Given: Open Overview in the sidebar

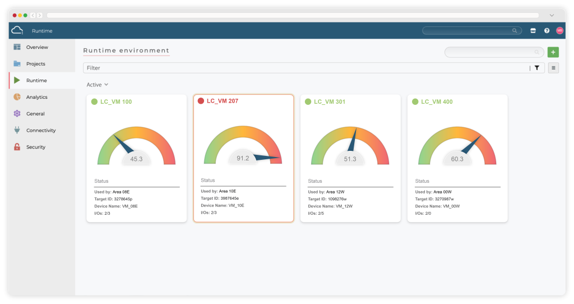Looking at the screenshot, I should (37, 47).
